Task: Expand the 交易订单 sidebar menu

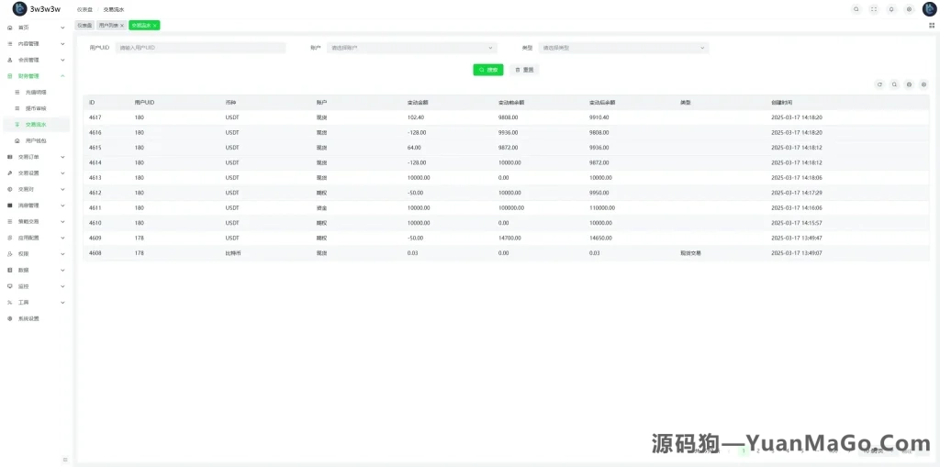Action: [x=36, y=157]
